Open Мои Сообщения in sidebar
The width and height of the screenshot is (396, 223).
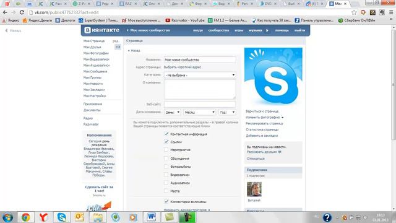click(95, 72)
